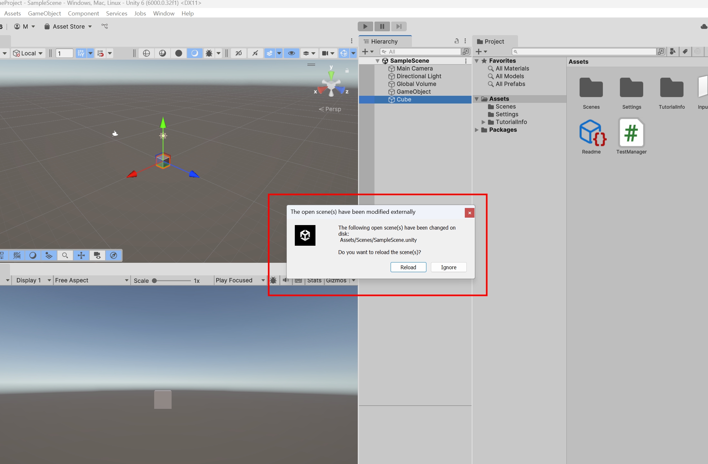Open the scene camera settings dropdown
This screenshot has height=464, width=708.
pos(328,53)
